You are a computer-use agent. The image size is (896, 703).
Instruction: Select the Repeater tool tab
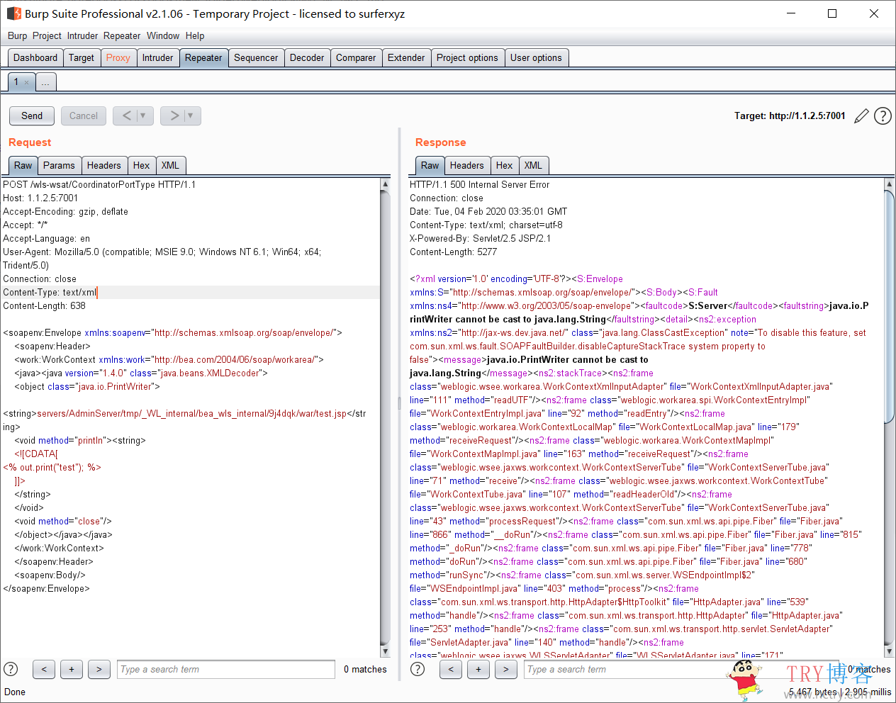tap(203, 58)
